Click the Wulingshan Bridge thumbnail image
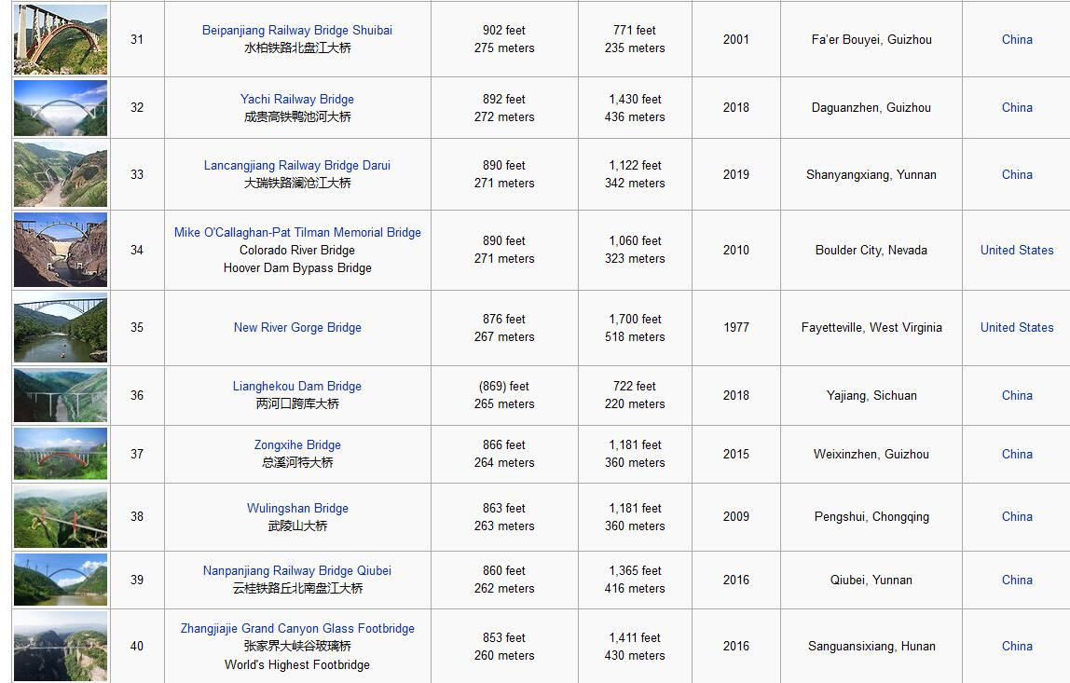The width and height of the screenshot is (1070, 683). coord(61,517)
